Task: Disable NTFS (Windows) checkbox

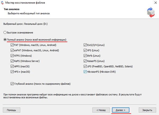Action: [x=12, y=56]
